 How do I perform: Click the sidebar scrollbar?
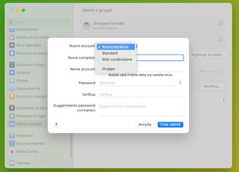(x=71, y=146)
